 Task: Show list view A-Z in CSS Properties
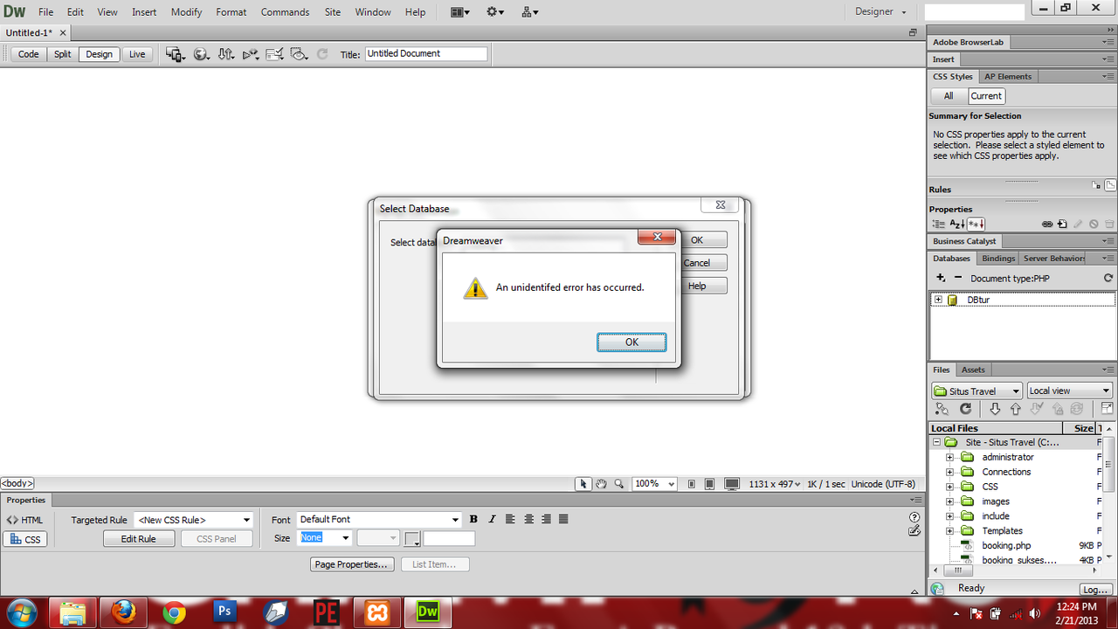click(x=957, y=225)
